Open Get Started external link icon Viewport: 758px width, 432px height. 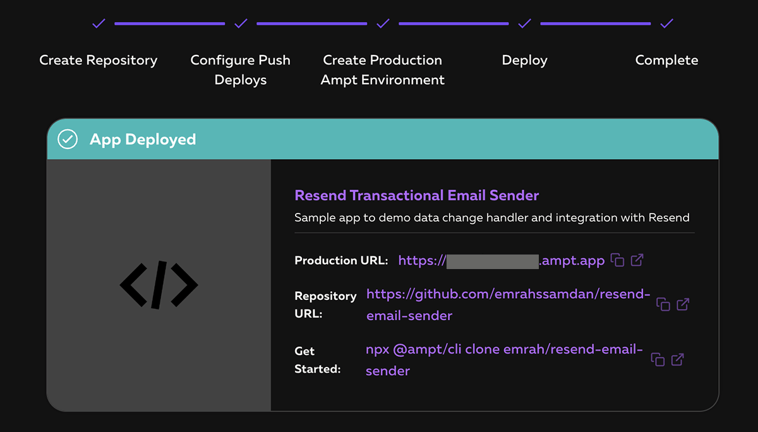(678, 359)
